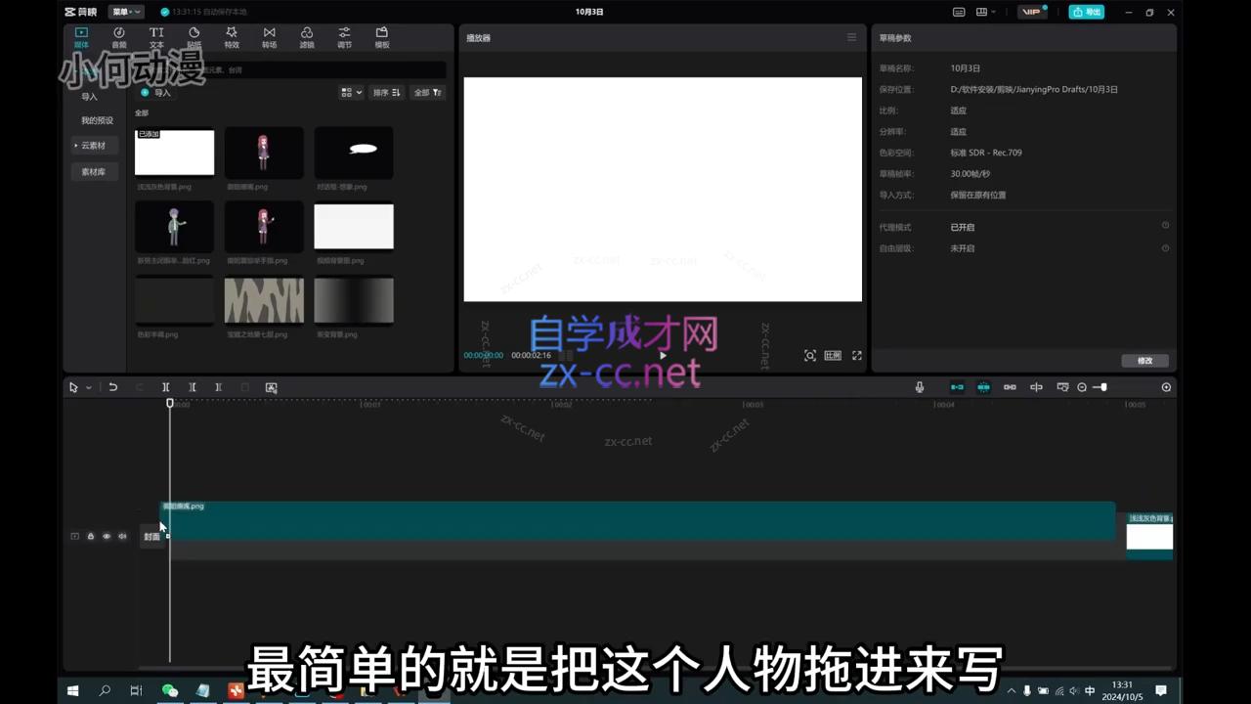Toggle clip linkage in the timeline toolbar
This screenshot has height=704, width=1251.
tap(1010, 387)
